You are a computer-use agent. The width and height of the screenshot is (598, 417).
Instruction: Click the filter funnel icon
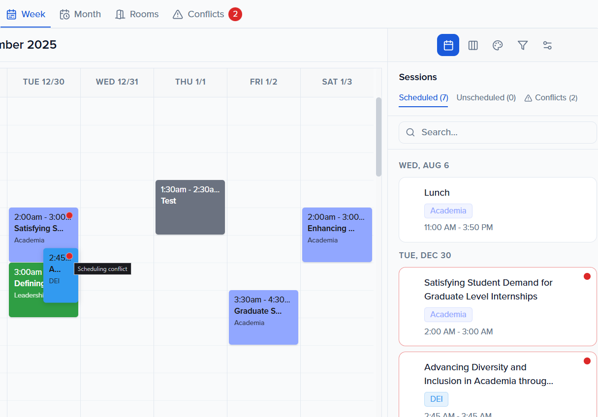point(523,45)
